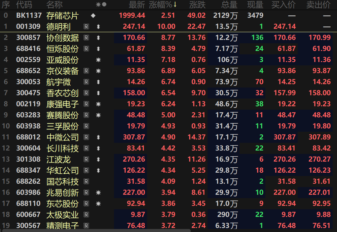Select stock name 兆易创新
This screenshot has width=337, height=232.
[63, 193]
